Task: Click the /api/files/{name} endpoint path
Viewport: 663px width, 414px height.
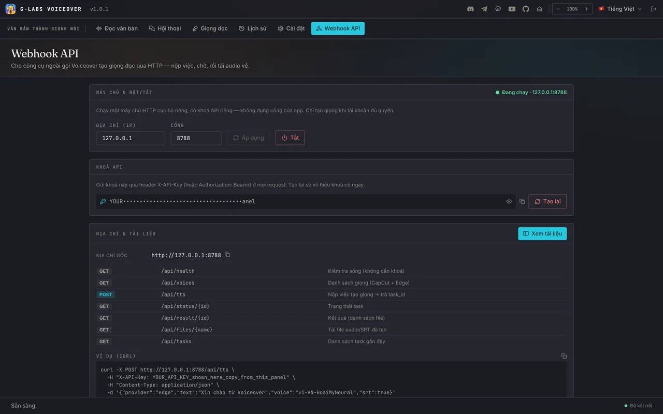Action: tap(187, 330)
